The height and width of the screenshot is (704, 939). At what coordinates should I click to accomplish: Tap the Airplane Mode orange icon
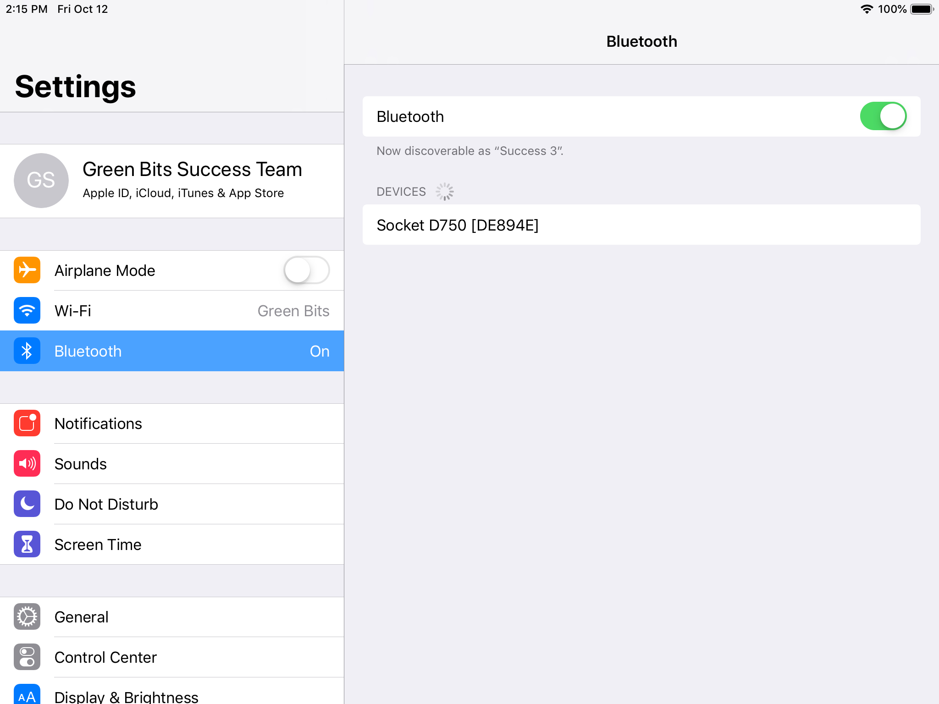(x=27, y=270)
